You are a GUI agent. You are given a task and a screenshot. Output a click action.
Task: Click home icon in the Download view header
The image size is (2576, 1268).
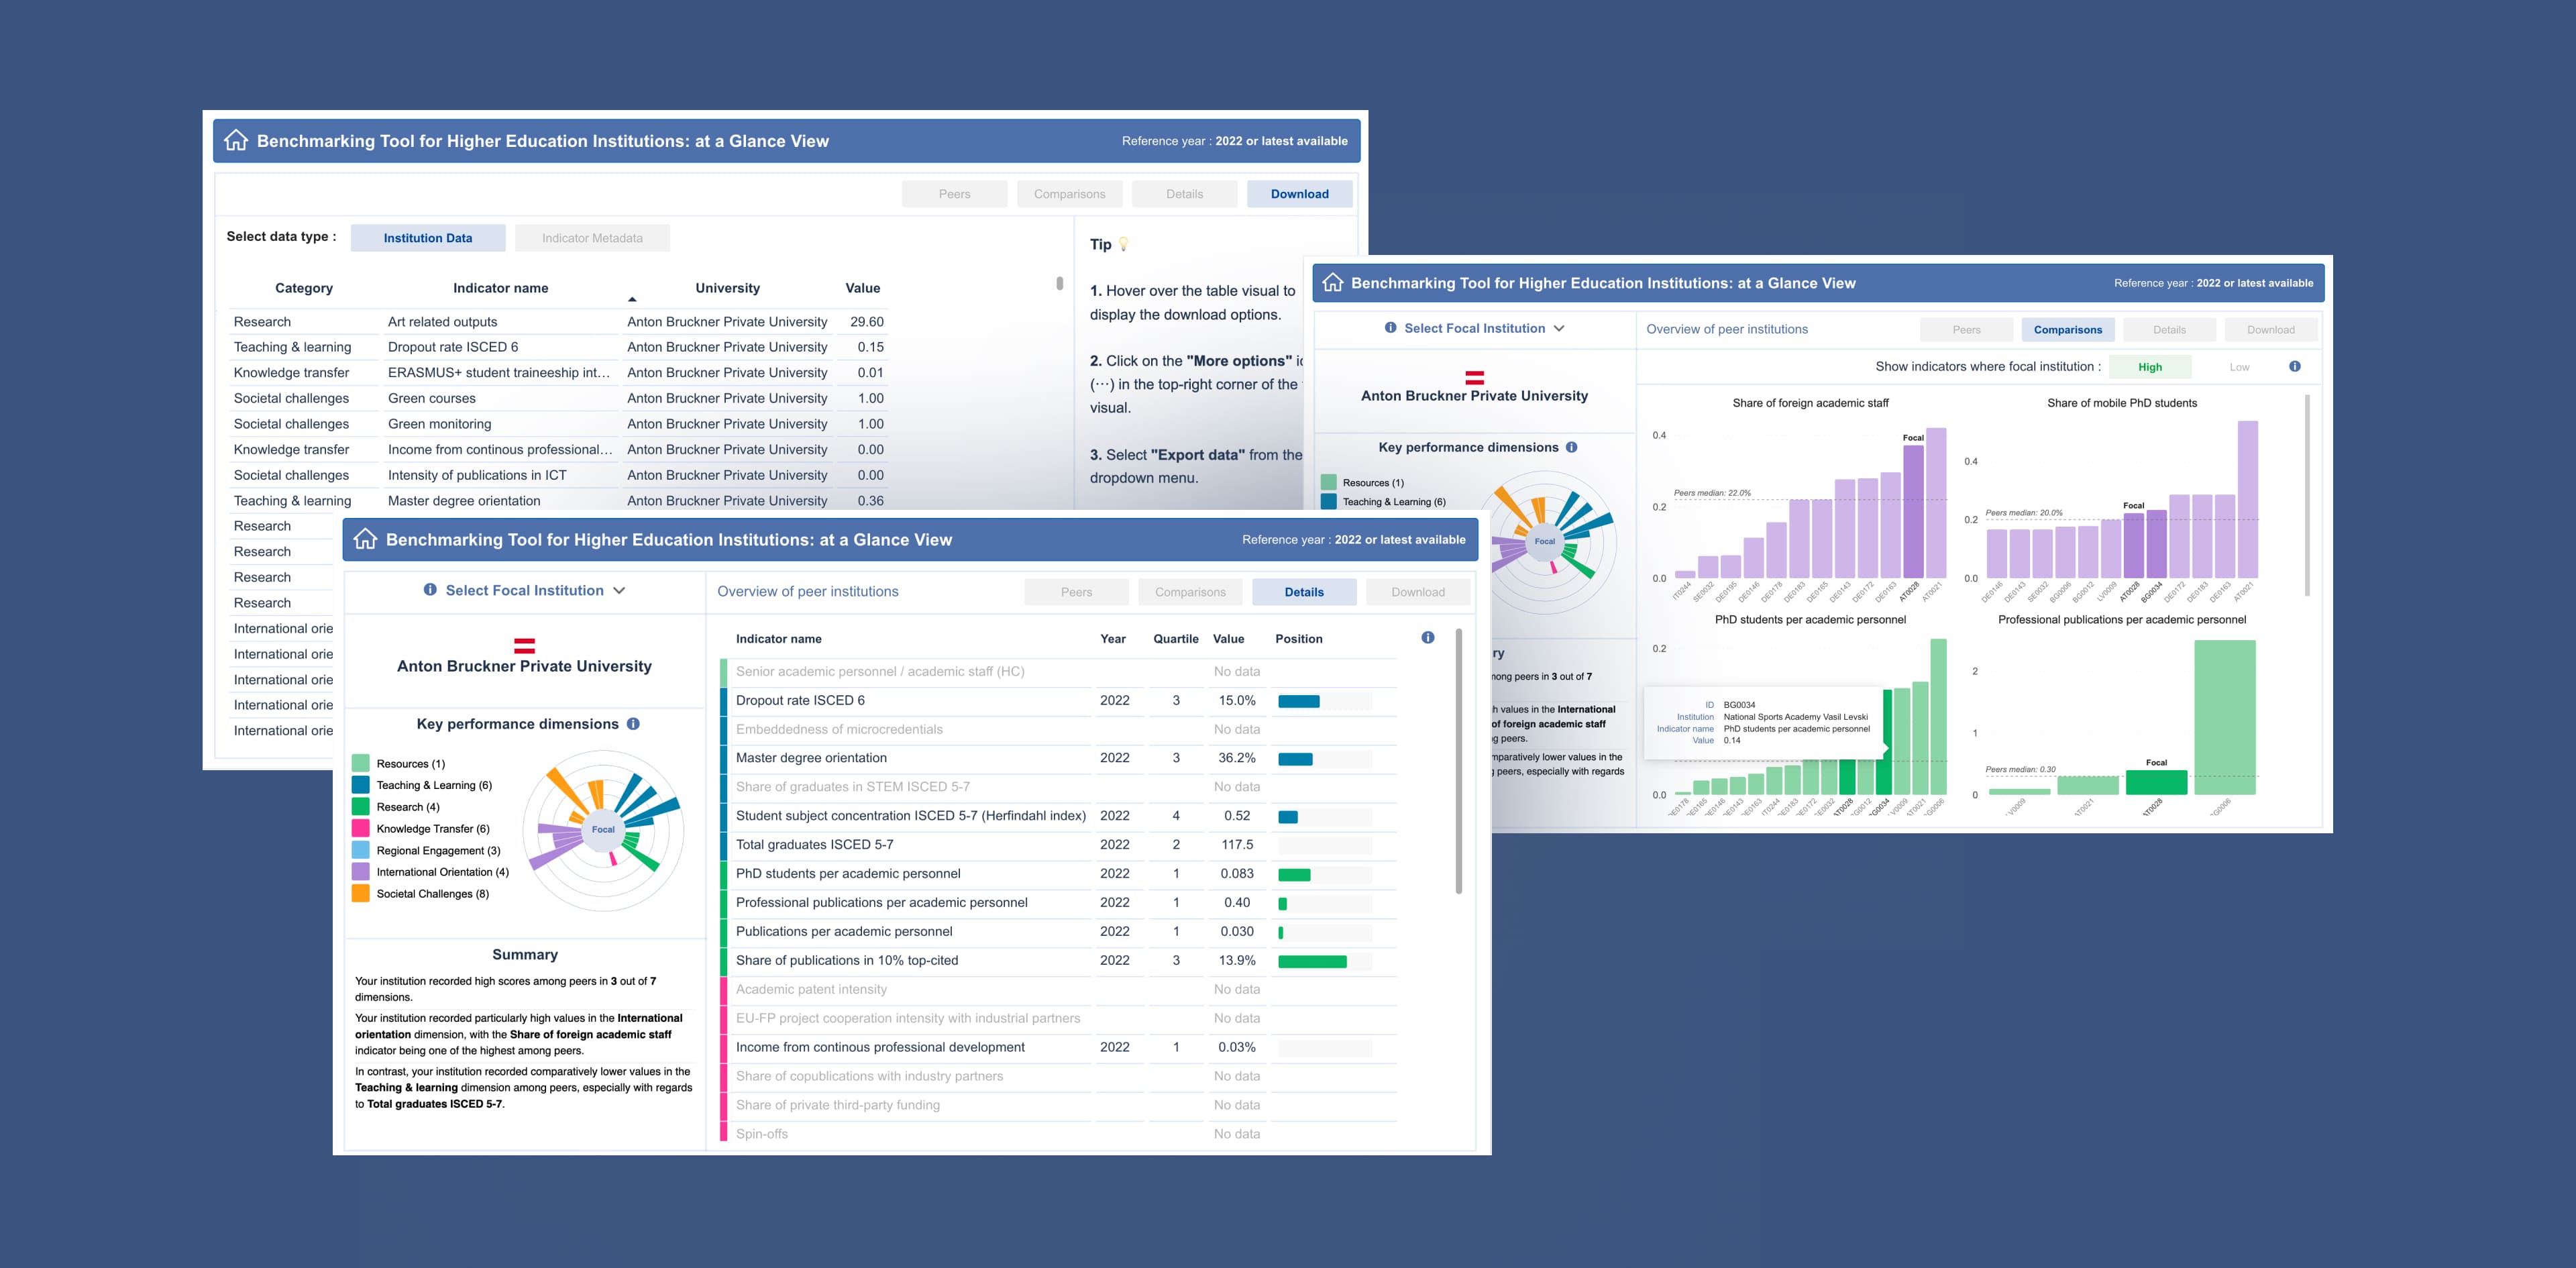click(236, 141)
